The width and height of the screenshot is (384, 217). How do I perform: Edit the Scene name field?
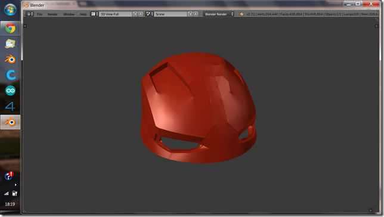[x=171, y=14]
